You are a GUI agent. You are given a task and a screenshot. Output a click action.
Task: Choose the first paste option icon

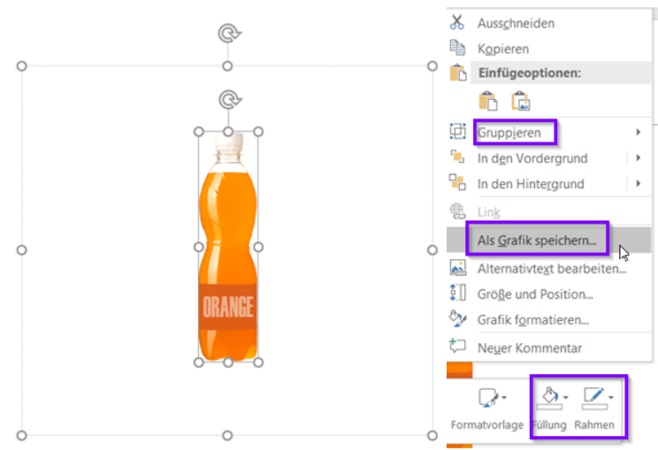tap(486, 101)
